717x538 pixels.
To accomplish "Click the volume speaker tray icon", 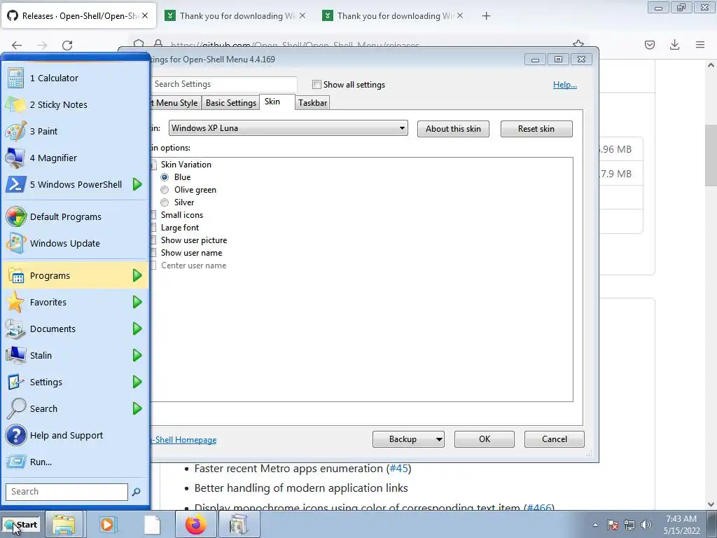I will click(646, 525).
